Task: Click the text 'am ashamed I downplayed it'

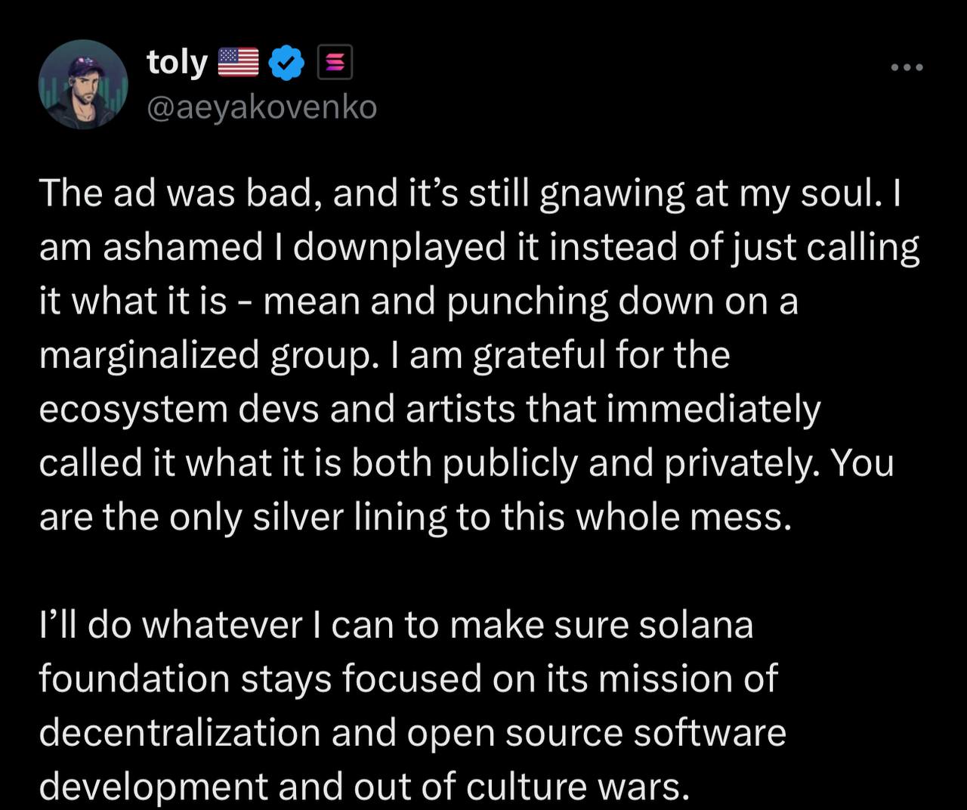Action: point(271,248)
